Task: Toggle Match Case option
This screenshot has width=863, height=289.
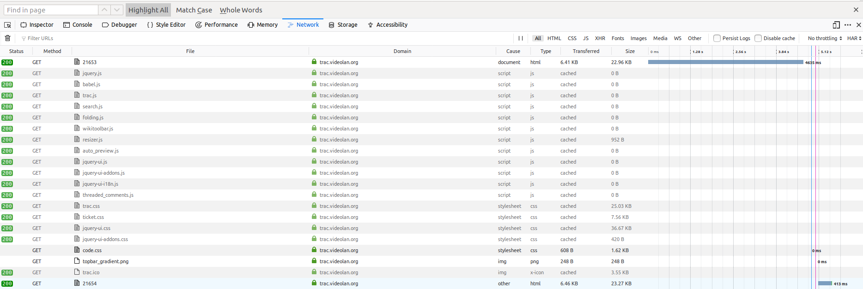Action: tap(194, 10)
